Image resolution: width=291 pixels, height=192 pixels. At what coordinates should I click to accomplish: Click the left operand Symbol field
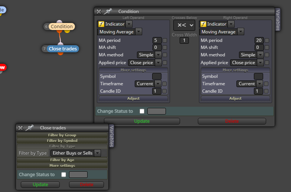point(157,76)
